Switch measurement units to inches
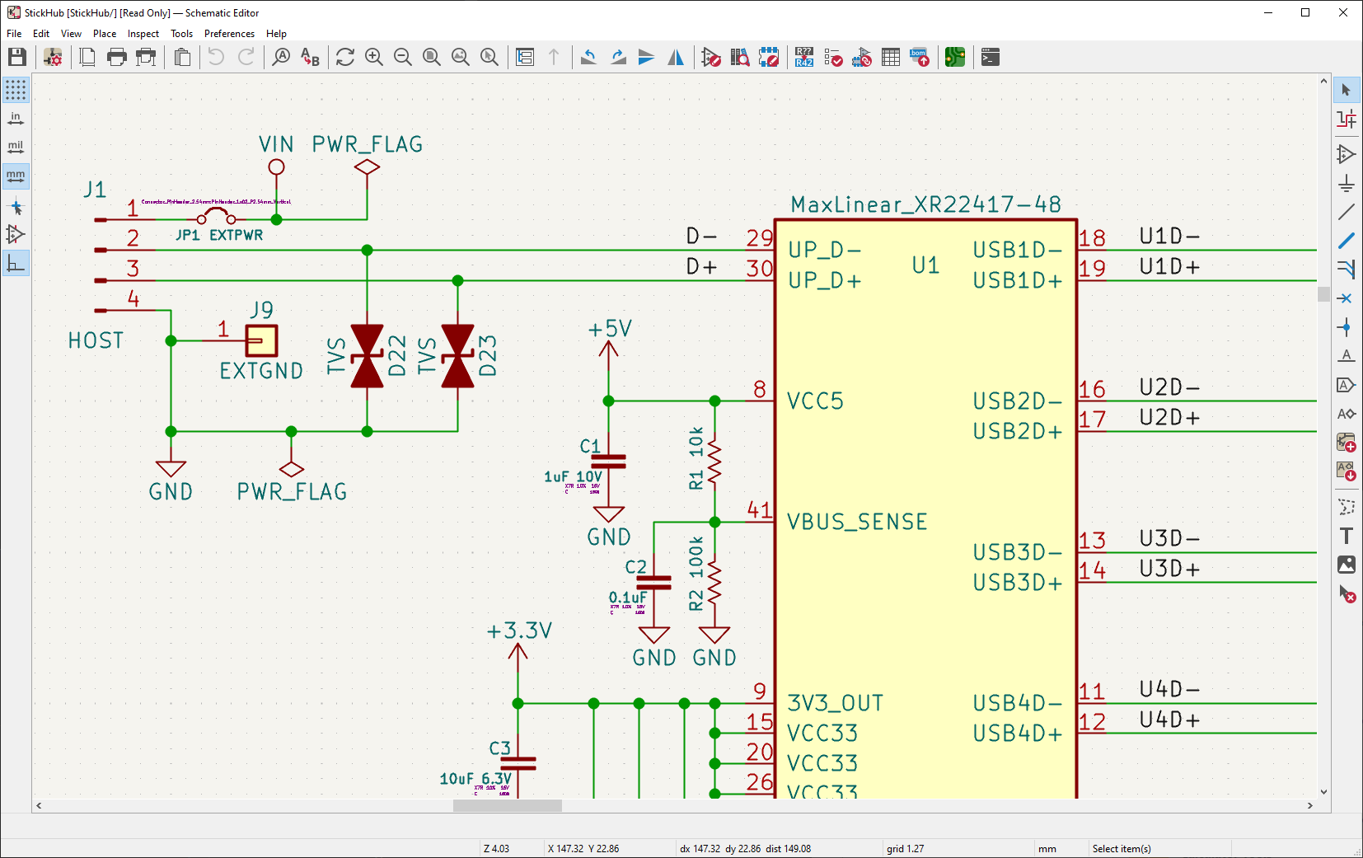The image size is (1363, 858). coord(16,117)
